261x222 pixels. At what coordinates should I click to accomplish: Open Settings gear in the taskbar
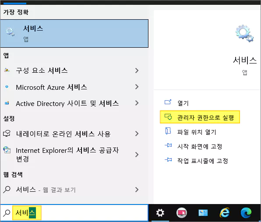pyautogui.click(x=160, y=213)
